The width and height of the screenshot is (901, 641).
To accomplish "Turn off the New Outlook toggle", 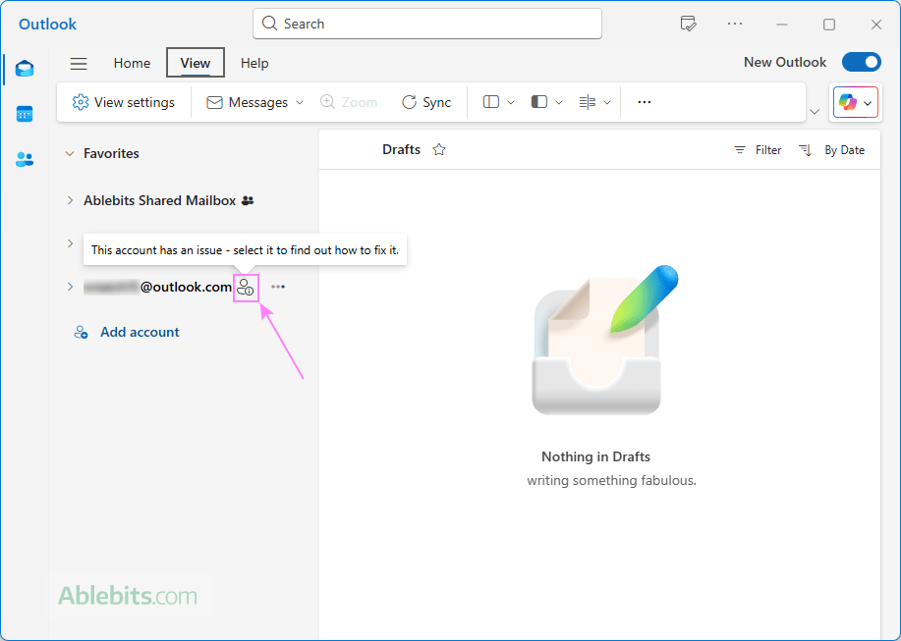I will point(862,62).
